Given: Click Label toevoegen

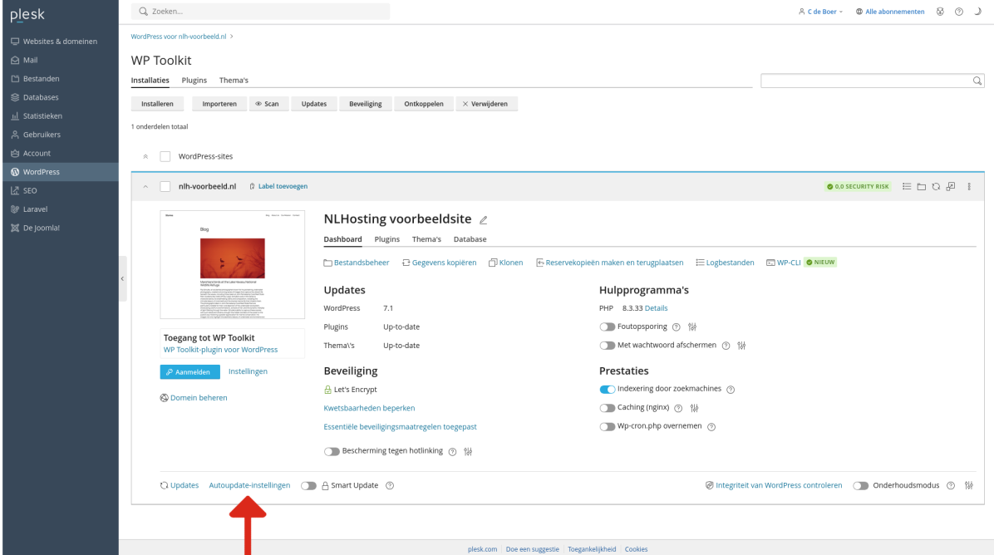Looking at the screenshot, I should (278, 186).
